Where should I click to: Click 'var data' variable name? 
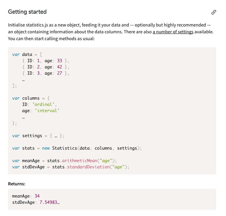tap(27, 54)
